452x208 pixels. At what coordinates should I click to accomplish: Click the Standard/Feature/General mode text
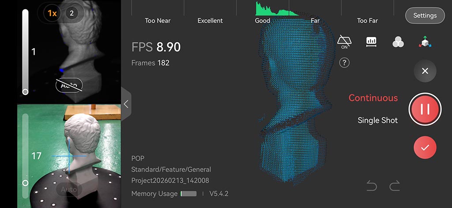coord(171,170)
